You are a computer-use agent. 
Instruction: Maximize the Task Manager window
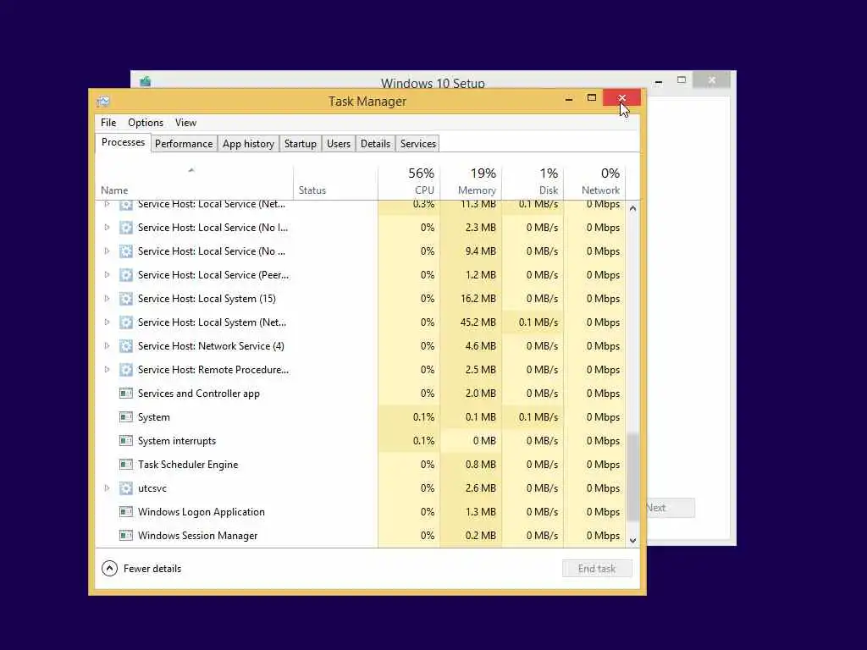[x=592, y=98]
